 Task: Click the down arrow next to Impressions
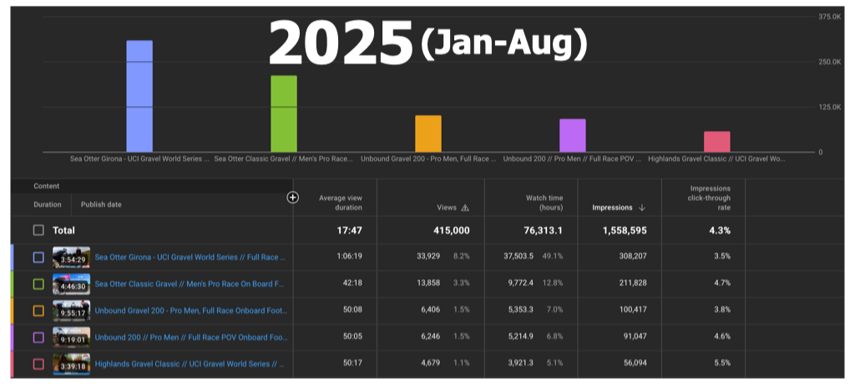tap(642, 208)
